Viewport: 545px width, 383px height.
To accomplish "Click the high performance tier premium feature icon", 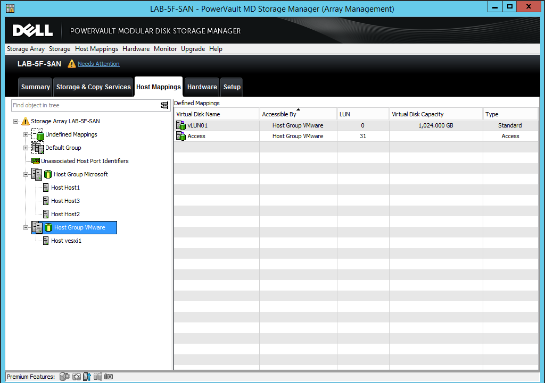I will (87, 377).
